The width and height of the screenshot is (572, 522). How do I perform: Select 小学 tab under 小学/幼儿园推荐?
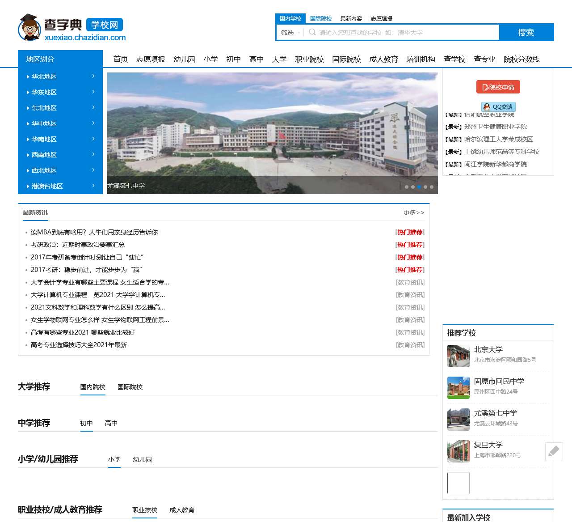click(x=114, y=459)
